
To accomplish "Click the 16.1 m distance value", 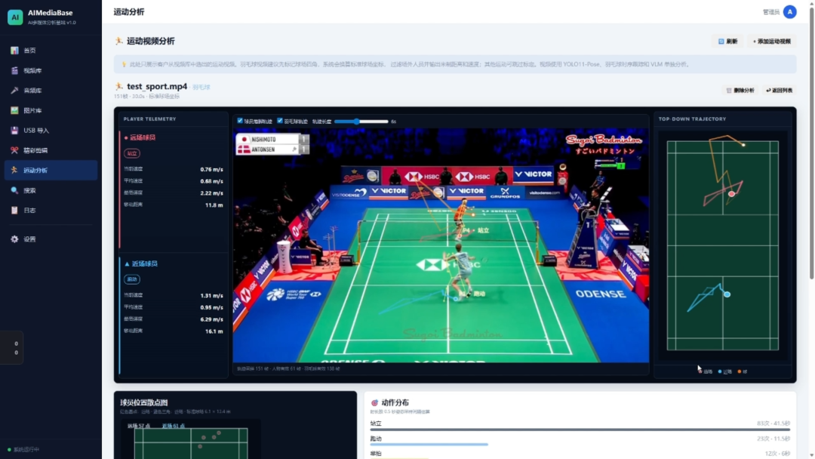I will (214, 331).
